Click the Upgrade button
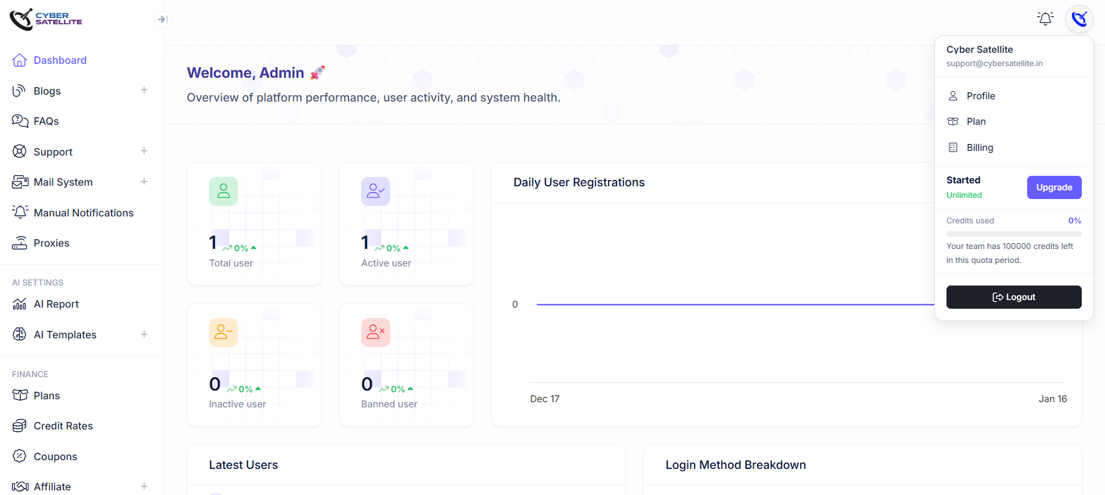The height and width of the screenshot is (495, 1105). coord(1054,187)
